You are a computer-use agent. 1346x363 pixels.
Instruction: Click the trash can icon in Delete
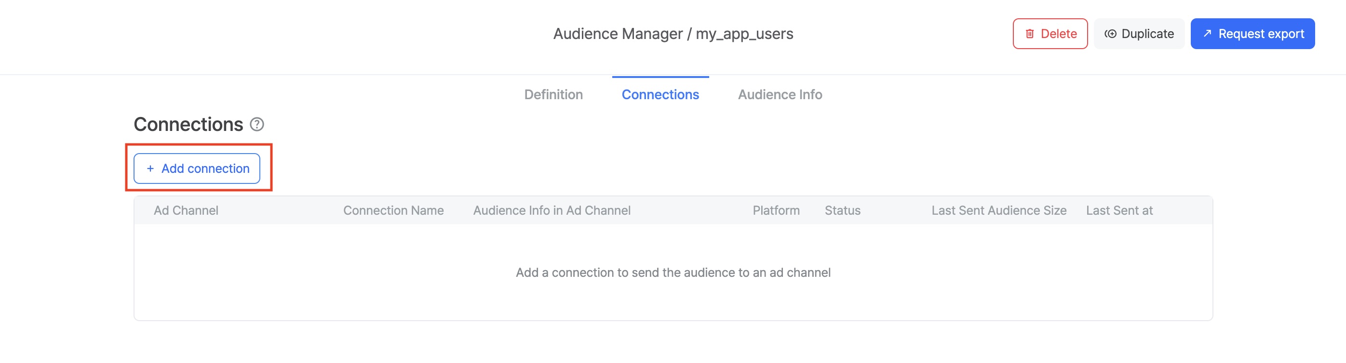[1029, 34]
